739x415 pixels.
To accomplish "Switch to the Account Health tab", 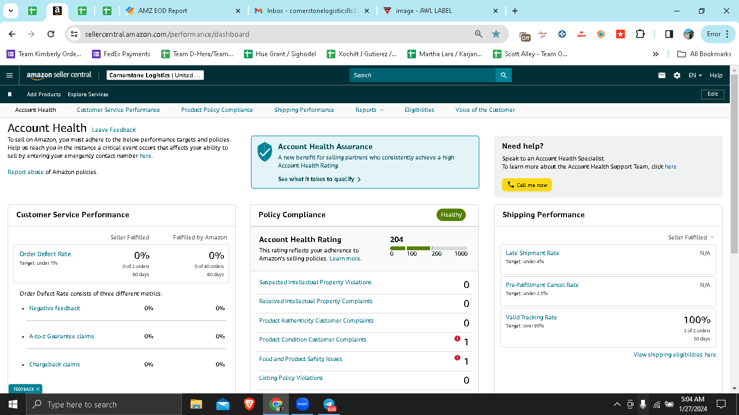I will pyautogui.click(x=36, y=110).
